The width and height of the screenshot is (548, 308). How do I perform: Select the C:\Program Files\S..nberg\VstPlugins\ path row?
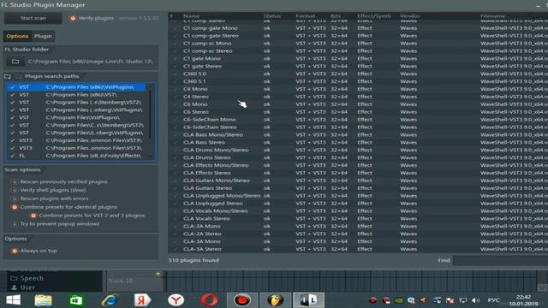76,133
